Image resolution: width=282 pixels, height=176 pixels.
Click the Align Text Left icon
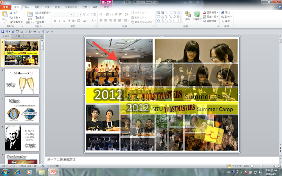coord(101,21)
